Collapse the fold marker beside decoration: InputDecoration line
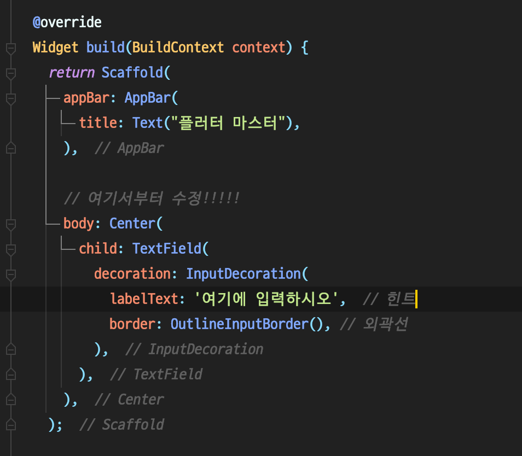The height and width of the screenshot is (456, 522). (10, 274)
